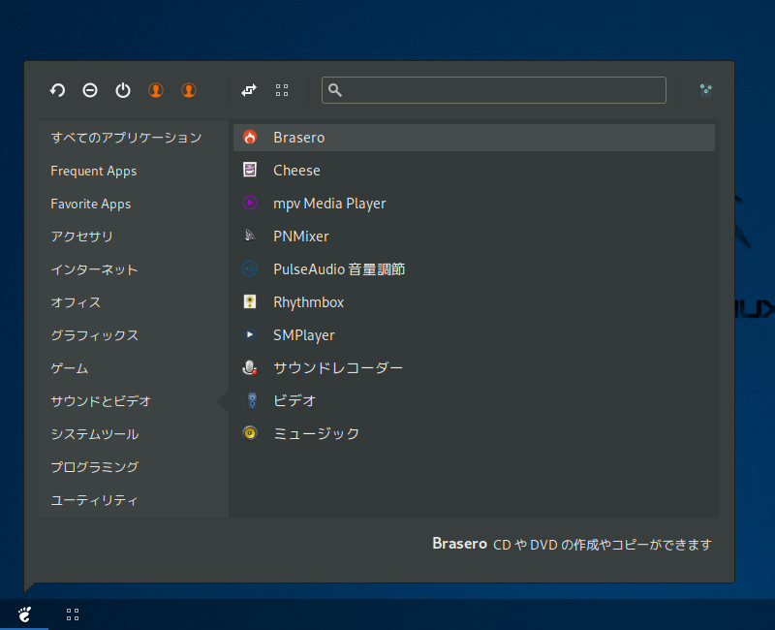Viewport: 775px width, 630px height.
Task: Click the grid icon in bottom panel
Action: (73, 614)
